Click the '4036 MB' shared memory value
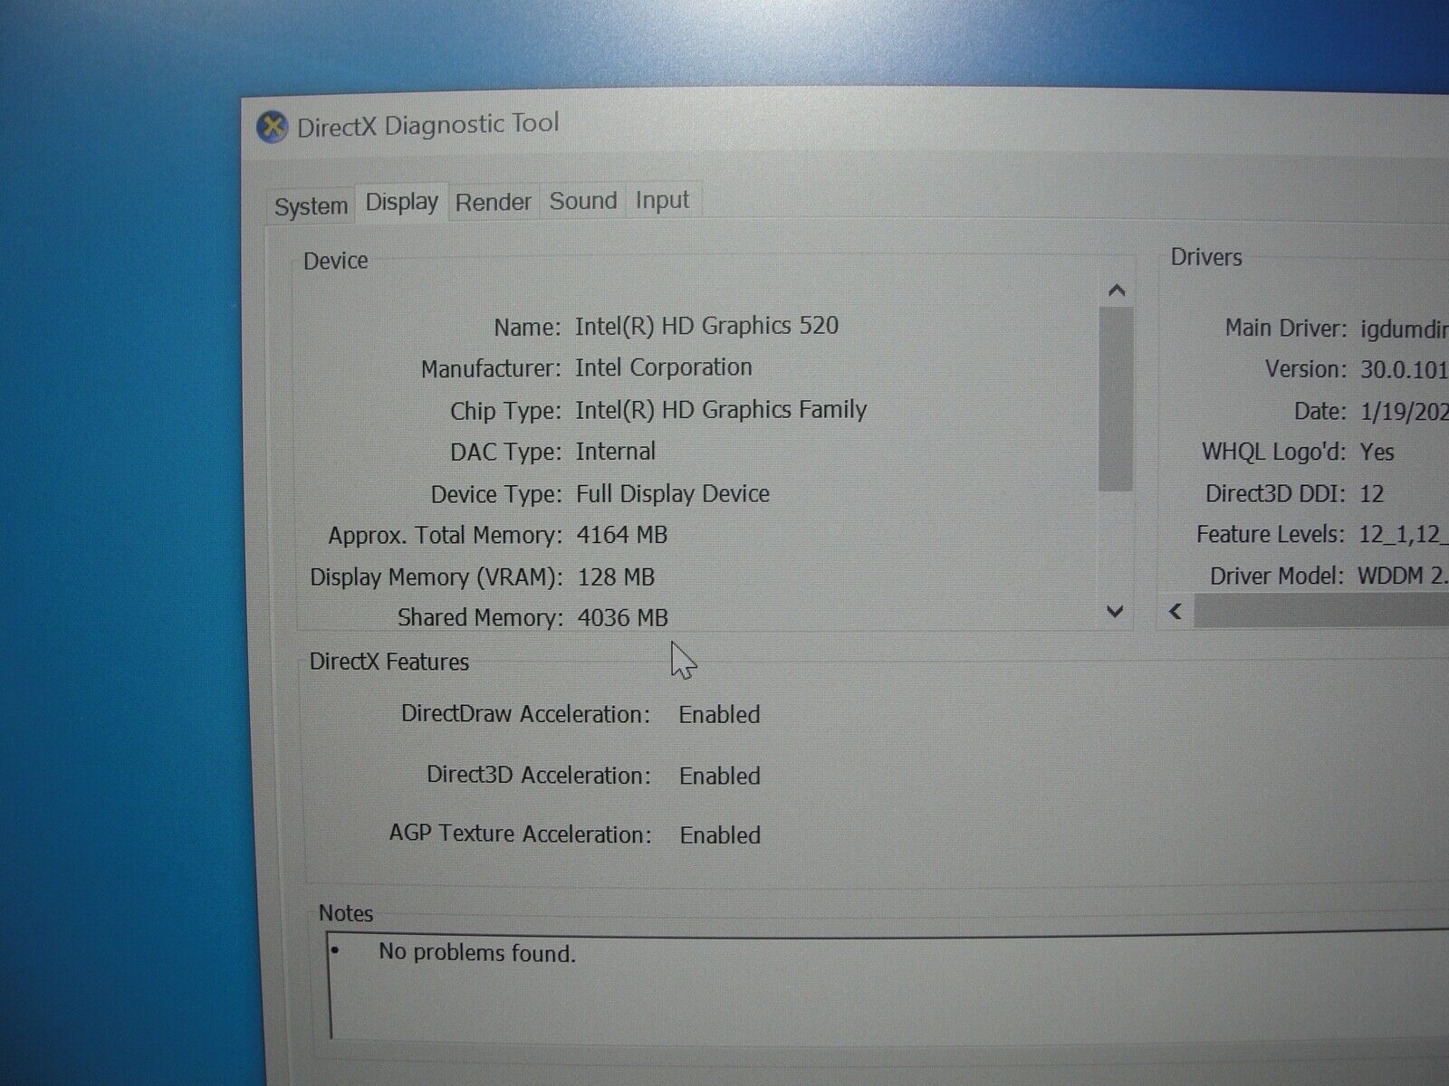This screenshot has width=1449, height=1086. (x=622, y=617)
